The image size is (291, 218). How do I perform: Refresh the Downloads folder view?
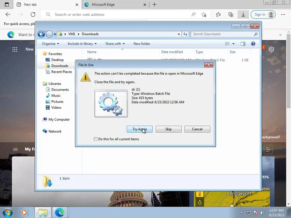click(x=185, y=34)
